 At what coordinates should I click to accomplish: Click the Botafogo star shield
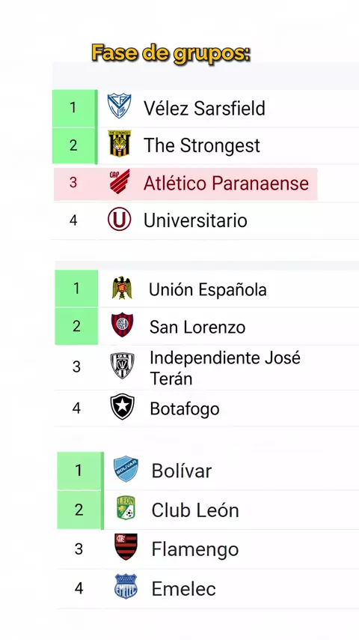tap(122, 407)
